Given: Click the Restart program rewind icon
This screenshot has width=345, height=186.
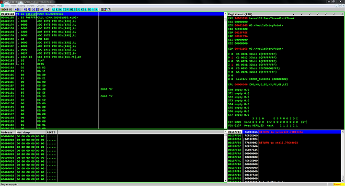Looking at the screenshot, I should coord(6,10).
